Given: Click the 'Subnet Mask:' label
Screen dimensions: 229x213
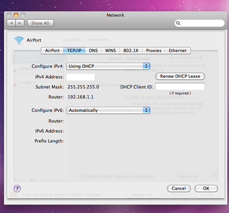Looking at the screenshot, I should pyautogui.click(x=50, y=87).
